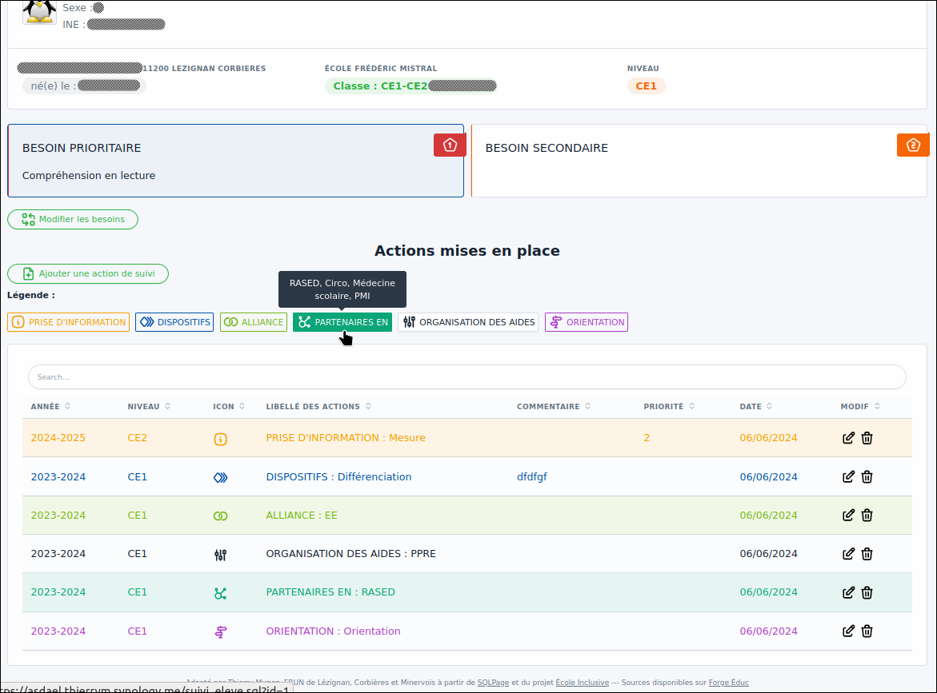
Task: Delete the ORIENTATION : Orientation action
Action: (867, 631)
